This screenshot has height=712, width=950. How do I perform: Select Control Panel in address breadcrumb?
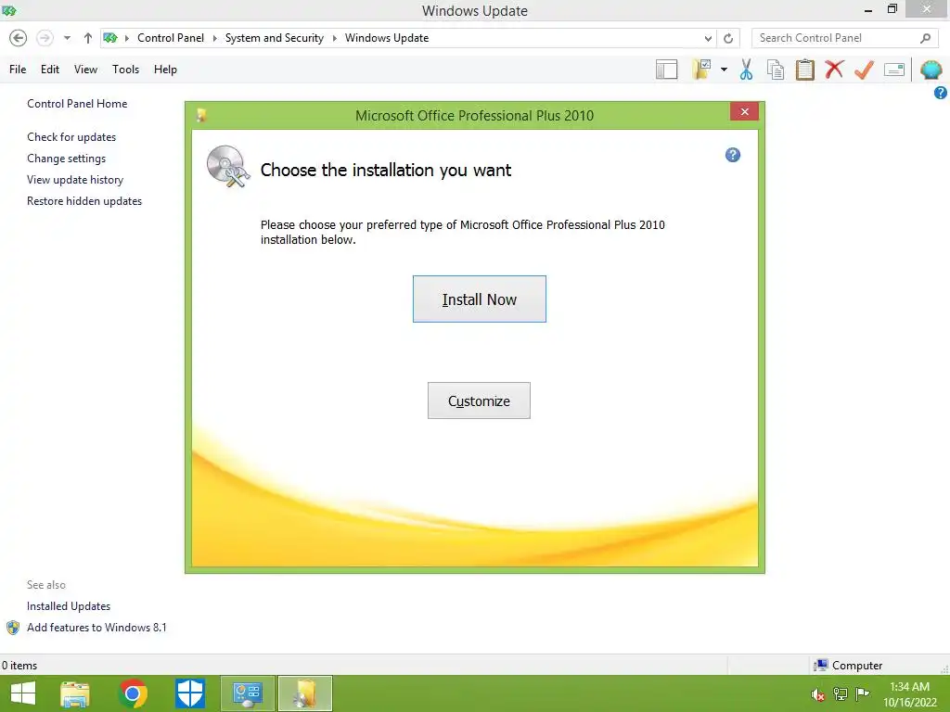171,38
